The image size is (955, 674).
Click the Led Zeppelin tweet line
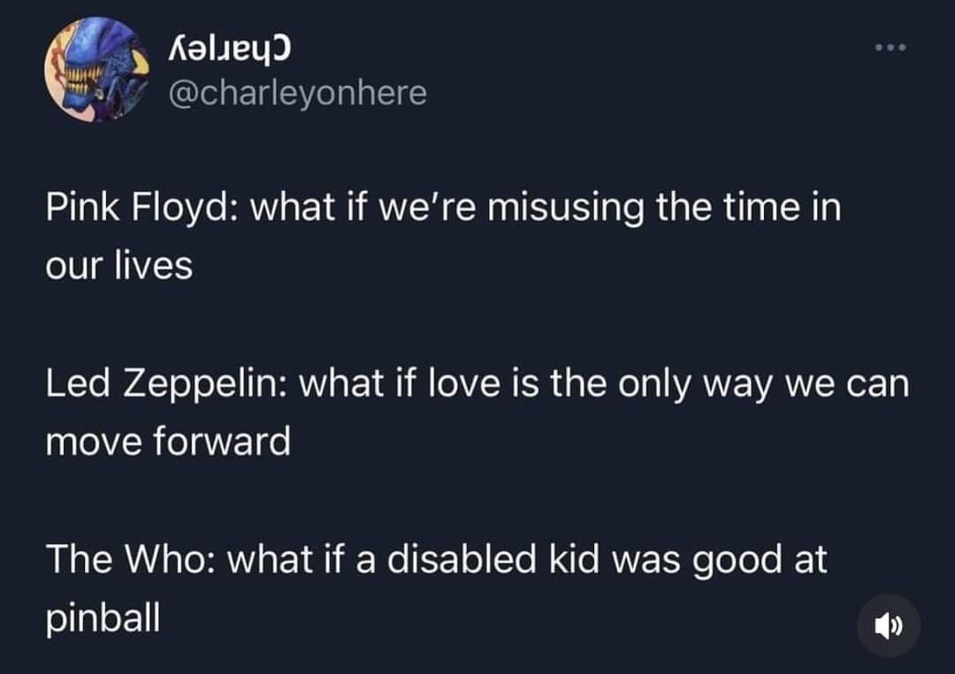point(477,387)
